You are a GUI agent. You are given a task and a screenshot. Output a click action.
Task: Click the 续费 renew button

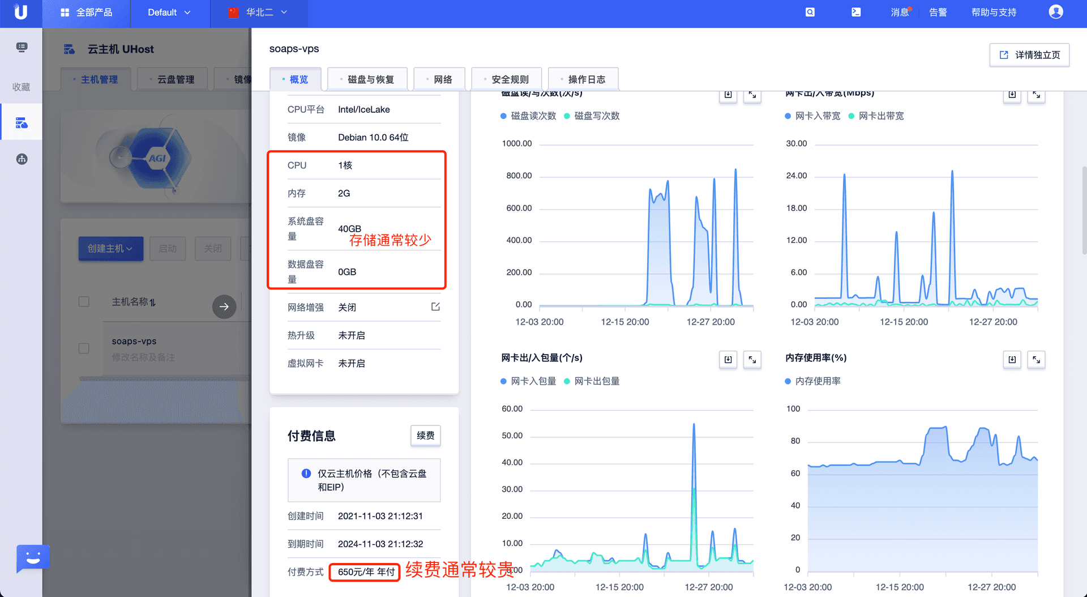426,436
